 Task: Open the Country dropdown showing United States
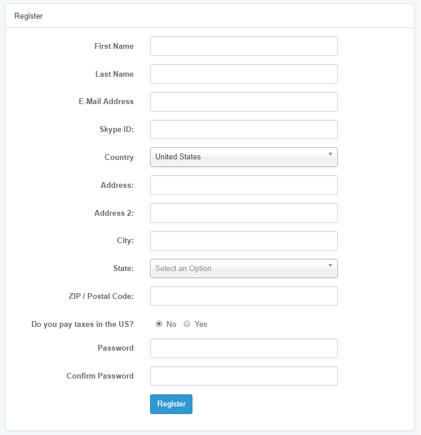point(244,157)
